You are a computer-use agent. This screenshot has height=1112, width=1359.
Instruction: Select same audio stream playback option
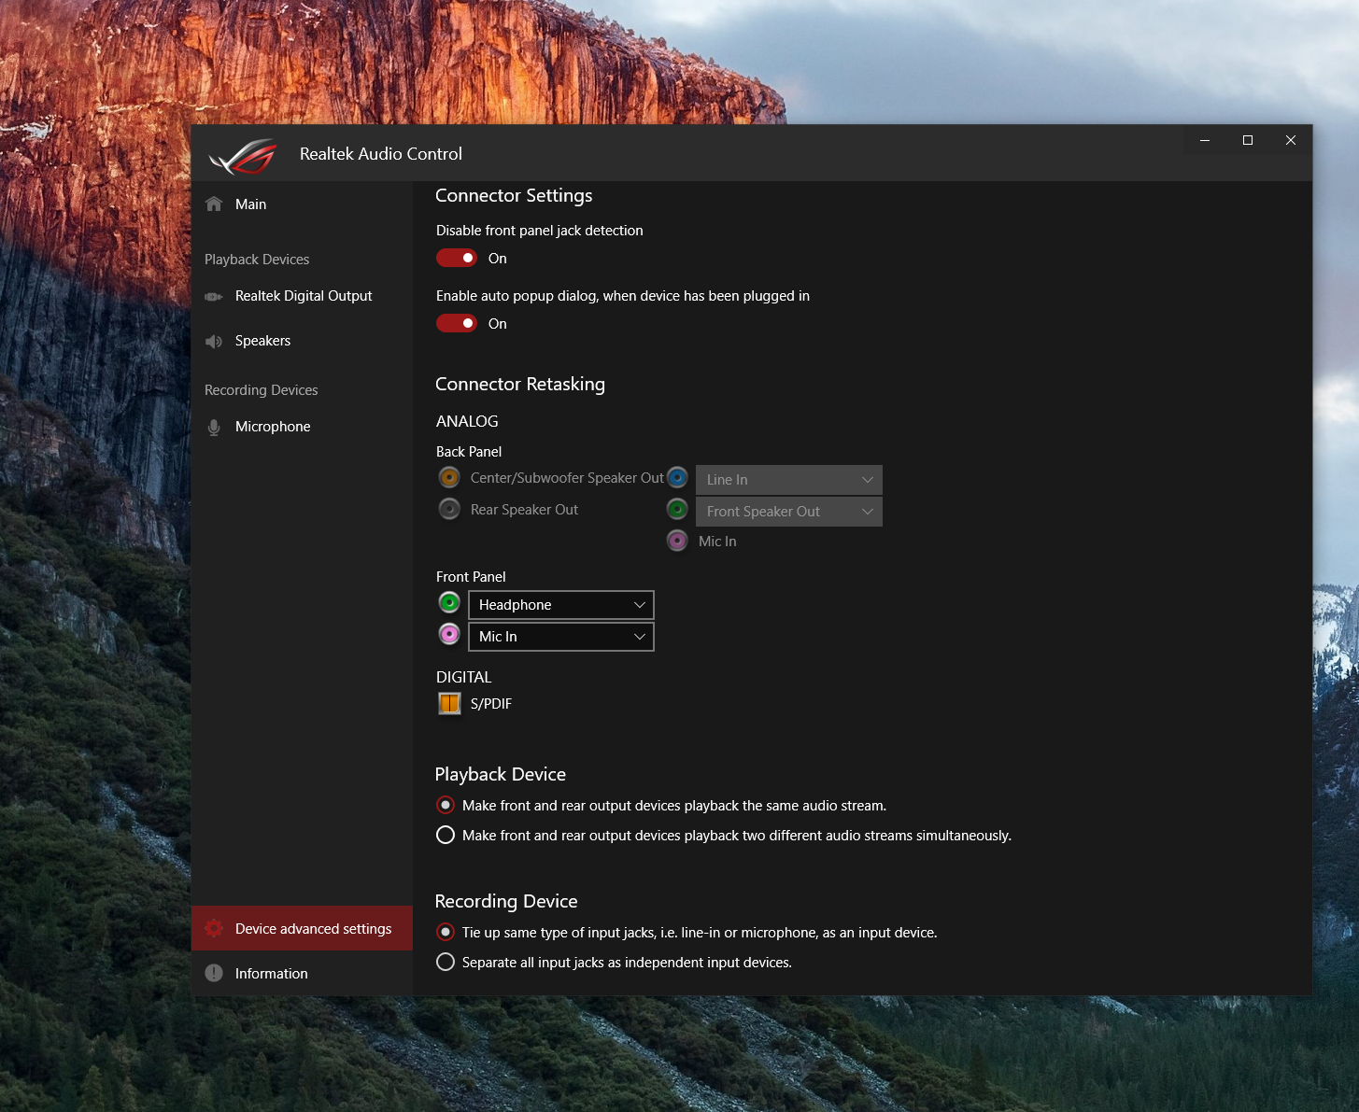[446, 805]
